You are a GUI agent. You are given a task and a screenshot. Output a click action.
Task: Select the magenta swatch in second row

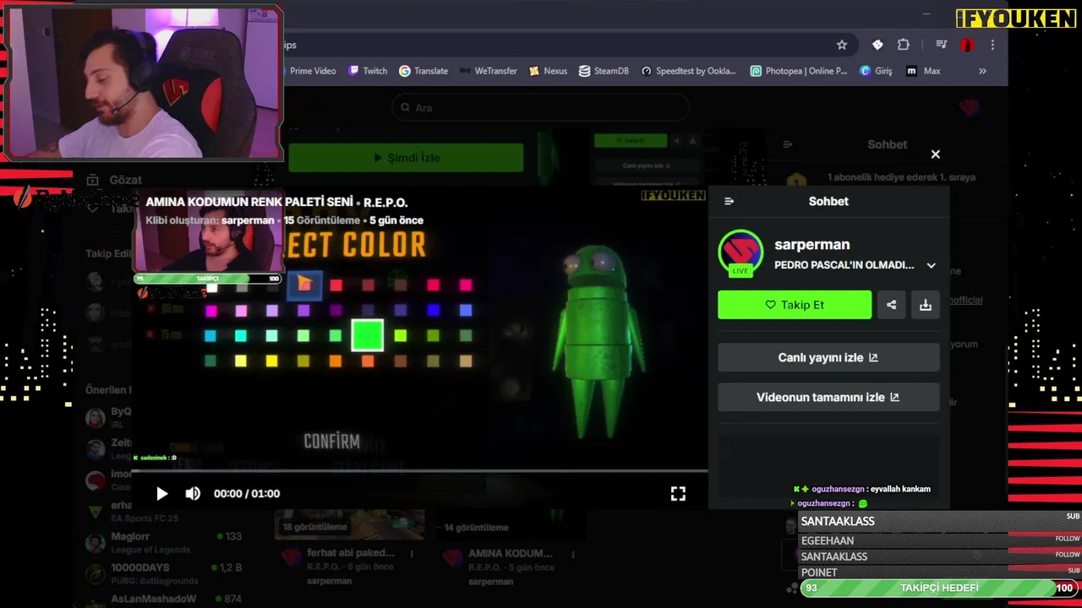click(211, 311)
